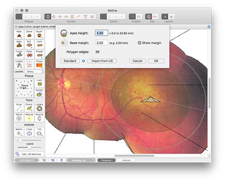Screen dimensions: 225x182
Task: Select the Dome tumor shape tool
Action: click(x=29, y=34)
